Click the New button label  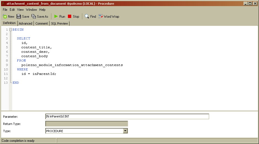[11, 17]
